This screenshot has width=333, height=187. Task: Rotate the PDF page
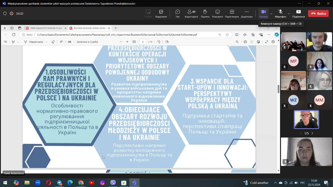click(159, 42)
